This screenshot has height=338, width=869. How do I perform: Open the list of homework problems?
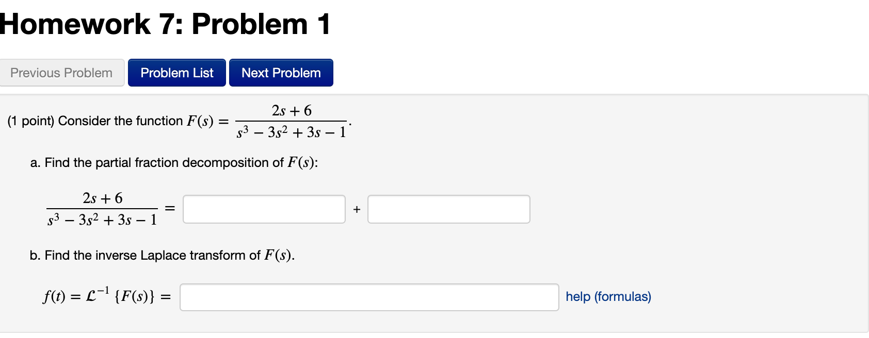pos(176,72)
